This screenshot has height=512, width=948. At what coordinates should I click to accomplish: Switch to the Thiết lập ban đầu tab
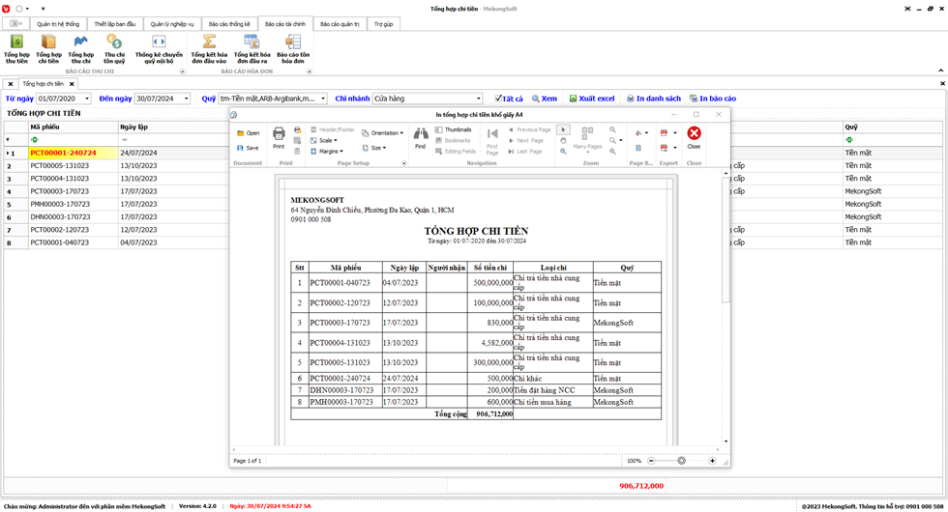(115, 24)
